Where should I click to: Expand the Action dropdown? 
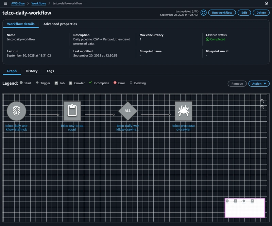[259, 84]
